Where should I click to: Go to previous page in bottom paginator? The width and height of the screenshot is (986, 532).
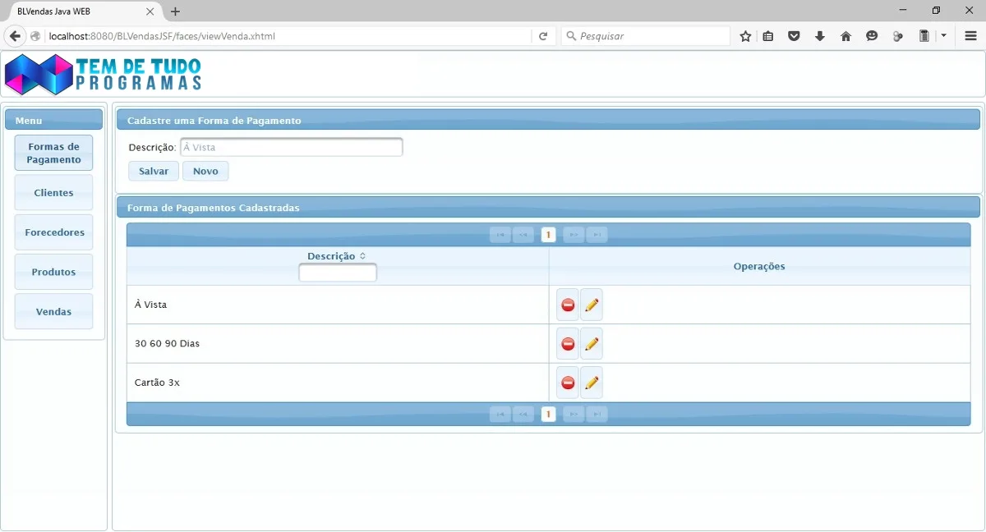pos(523,415)
